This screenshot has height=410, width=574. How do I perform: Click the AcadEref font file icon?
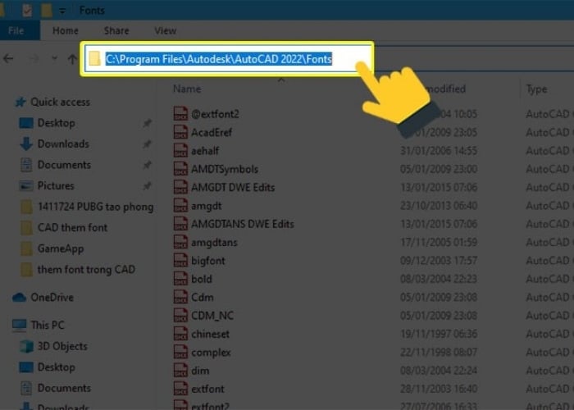[180, 132]
